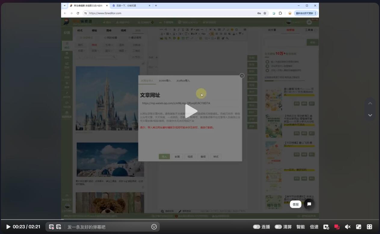The height and width of the screenshot is (234, 380).
Task: Click the 封面 button in dialog
Action: coord(177,157)
